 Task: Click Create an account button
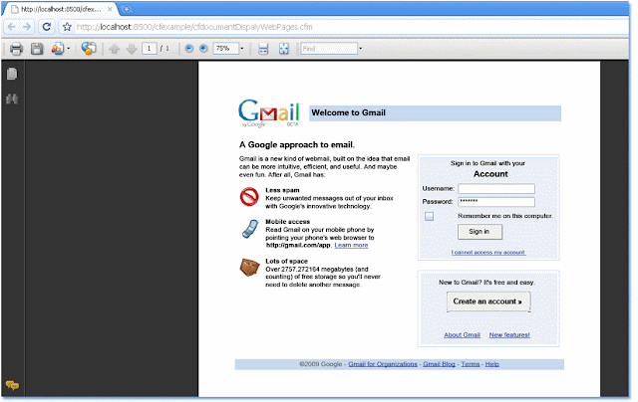click(x=488, y=301)
